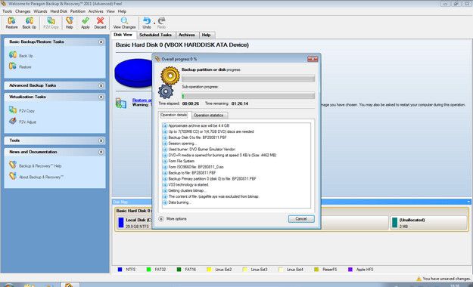The image size is (473, 287).
Task: Open the View menu
Action: [110, 11]
